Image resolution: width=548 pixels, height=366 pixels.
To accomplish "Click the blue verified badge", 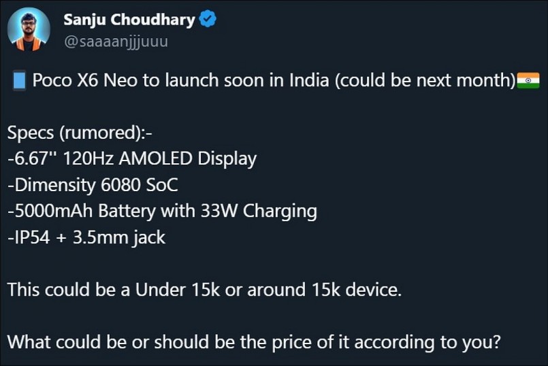I will 208,20.
